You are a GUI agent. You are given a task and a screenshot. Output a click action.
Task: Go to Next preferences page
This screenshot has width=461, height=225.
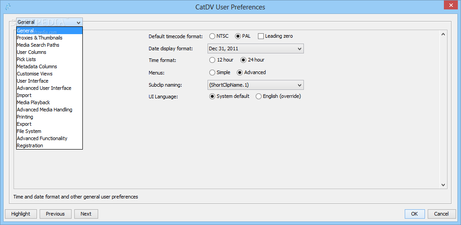(x=86, y=214)
